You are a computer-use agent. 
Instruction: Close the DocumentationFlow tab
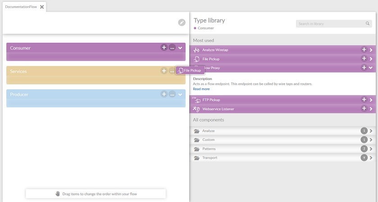pyautogui.click(x=42, y=7)
